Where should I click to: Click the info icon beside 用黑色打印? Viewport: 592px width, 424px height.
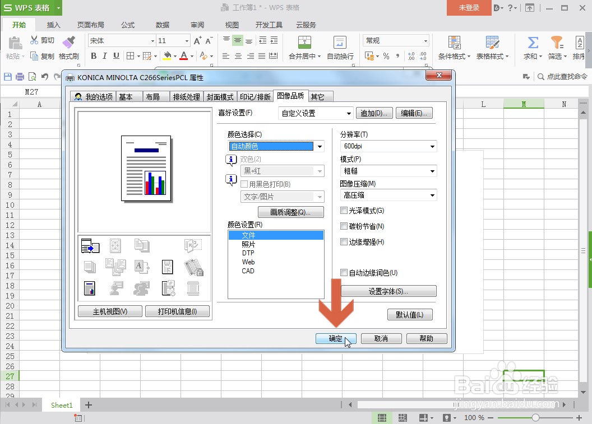(230, 180)
